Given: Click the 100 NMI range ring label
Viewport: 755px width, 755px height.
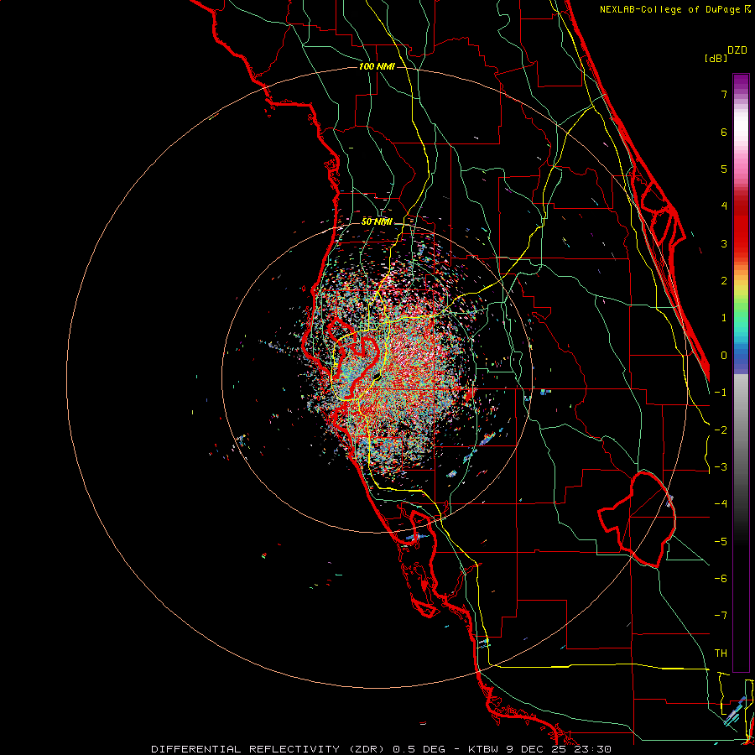Looking at the screenshot, I should tap(377, 66).
